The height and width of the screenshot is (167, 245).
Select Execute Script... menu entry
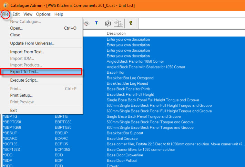[42, 80]
